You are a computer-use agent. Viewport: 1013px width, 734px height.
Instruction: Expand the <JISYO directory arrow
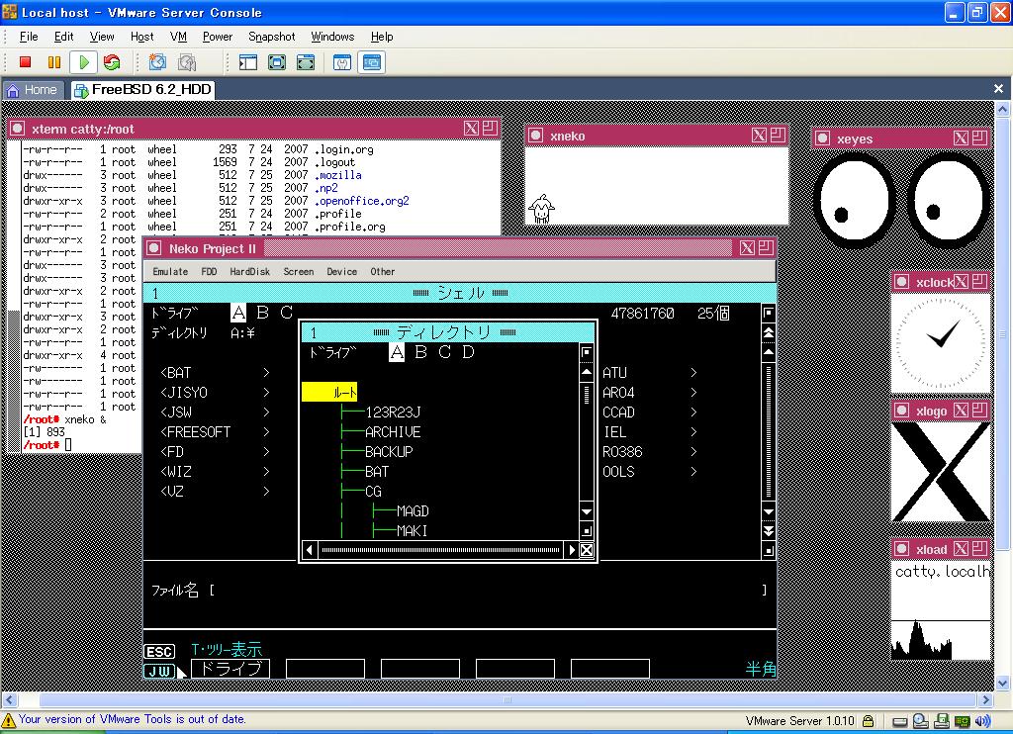tap(265, 392)
